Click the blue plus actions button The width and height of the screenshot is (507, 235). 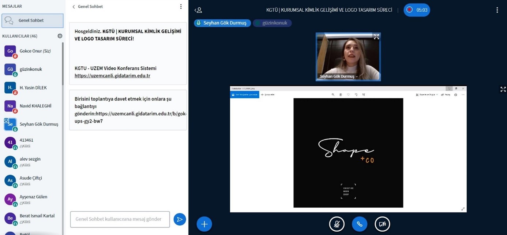tap(204, 224)
